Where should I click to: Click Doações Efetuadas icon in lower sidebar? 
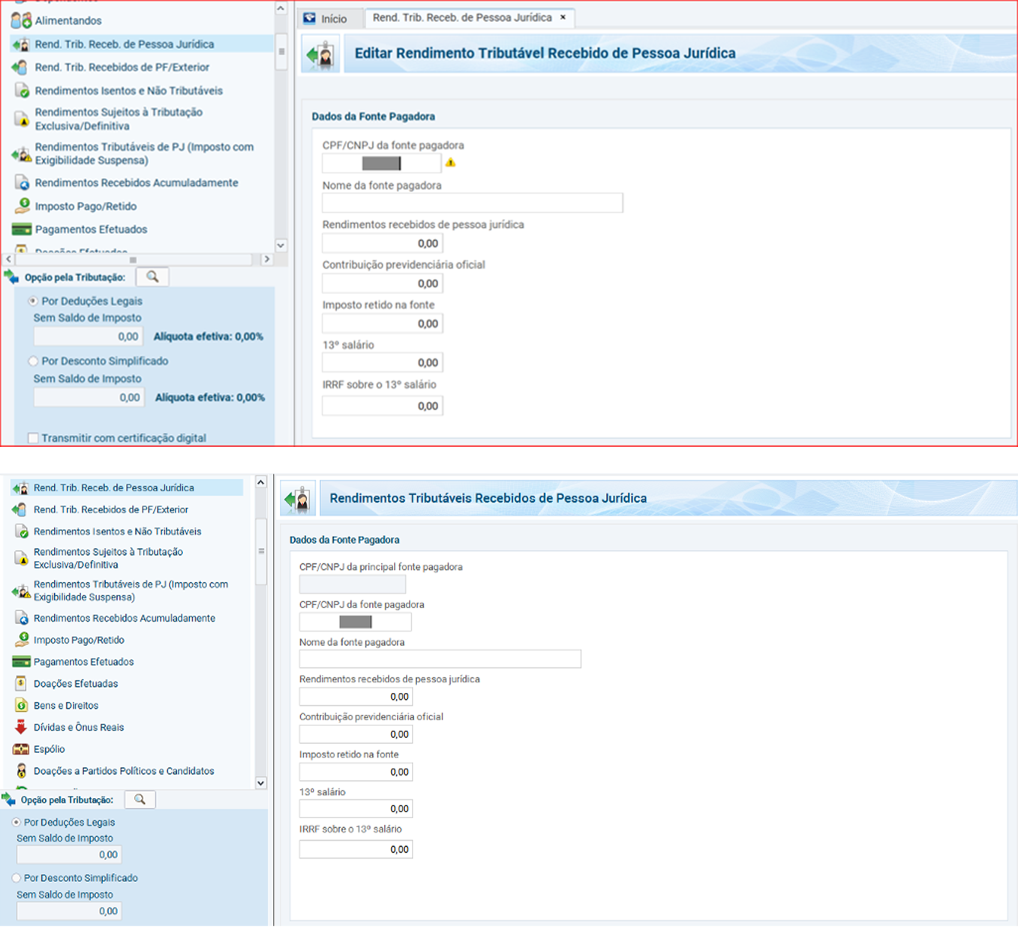coord(21,683)
